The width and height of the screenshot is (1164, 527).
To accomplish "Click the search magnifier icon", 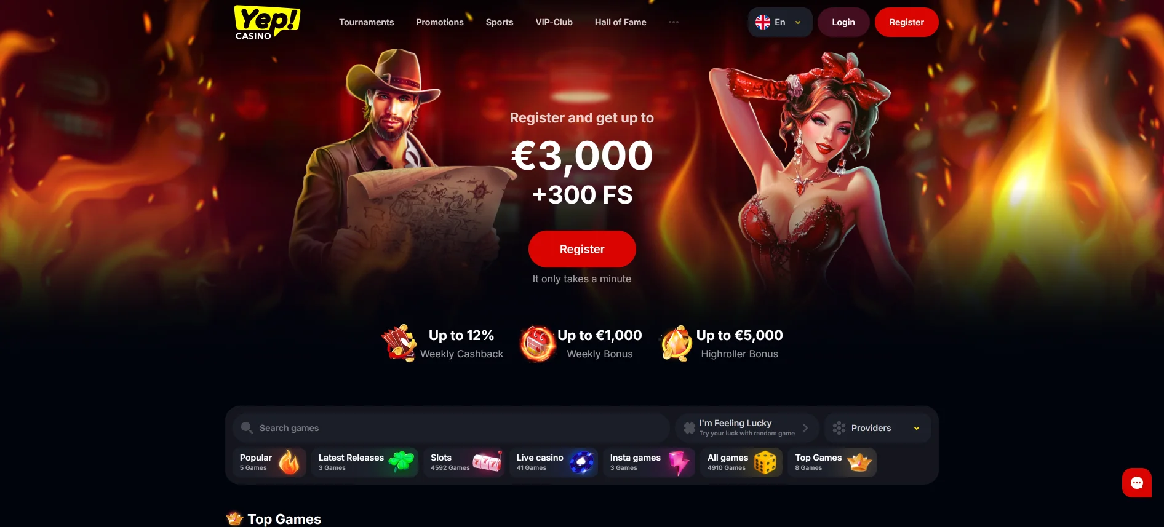I will click(247, 428).
